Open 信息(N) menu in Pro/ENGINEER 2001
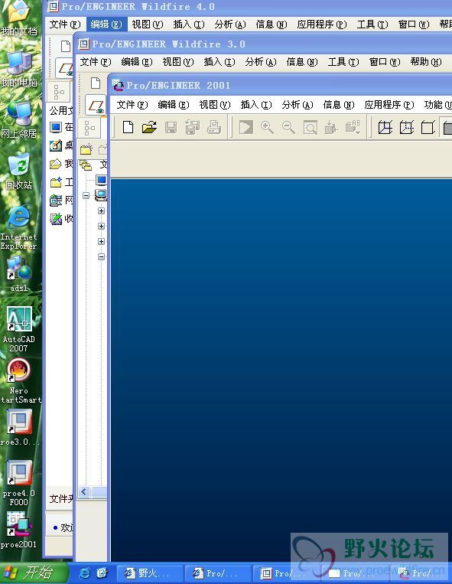 [x=339, y=105]
